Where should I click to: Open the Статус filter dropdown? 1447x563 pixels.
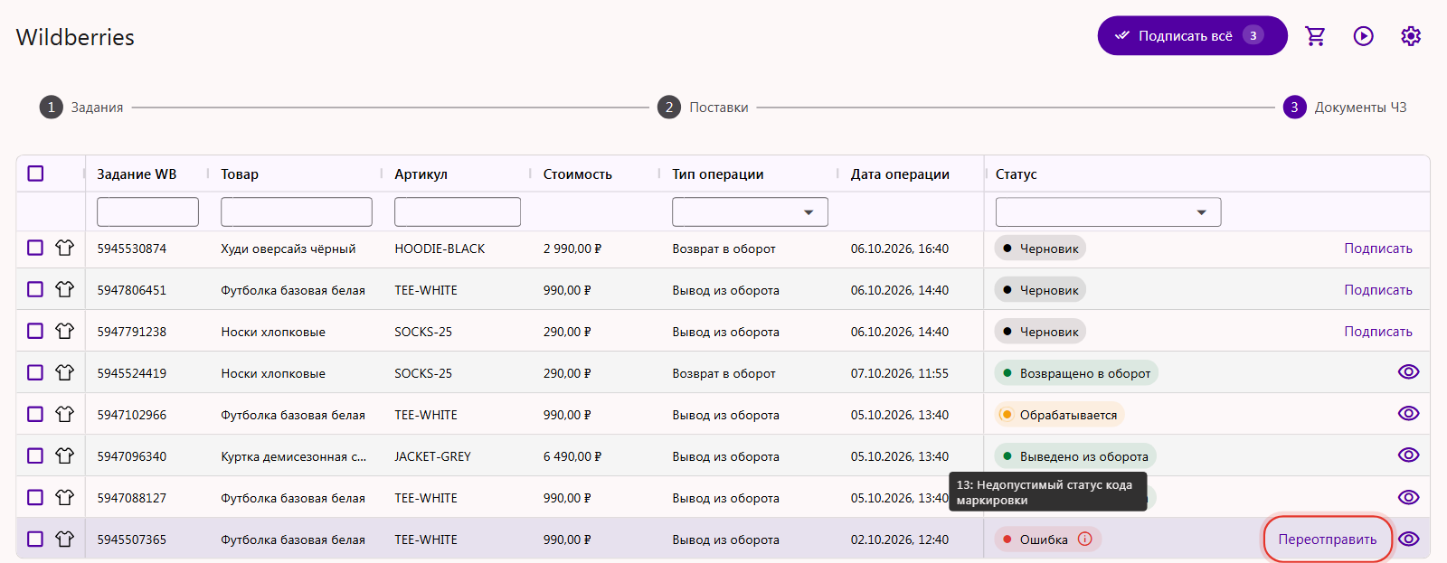point(1108,211)
